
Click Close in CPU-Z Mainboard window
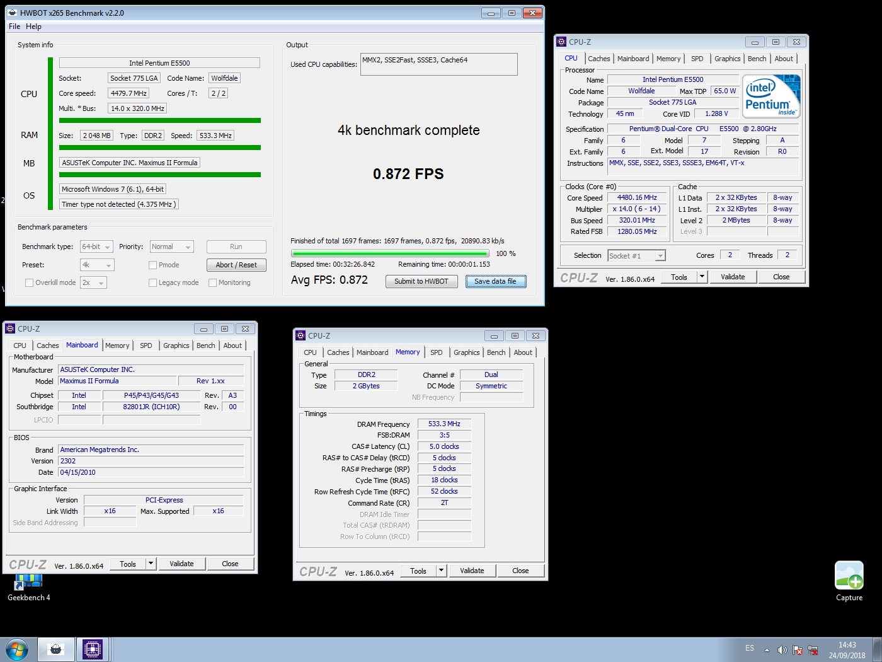tap(230, 564)
